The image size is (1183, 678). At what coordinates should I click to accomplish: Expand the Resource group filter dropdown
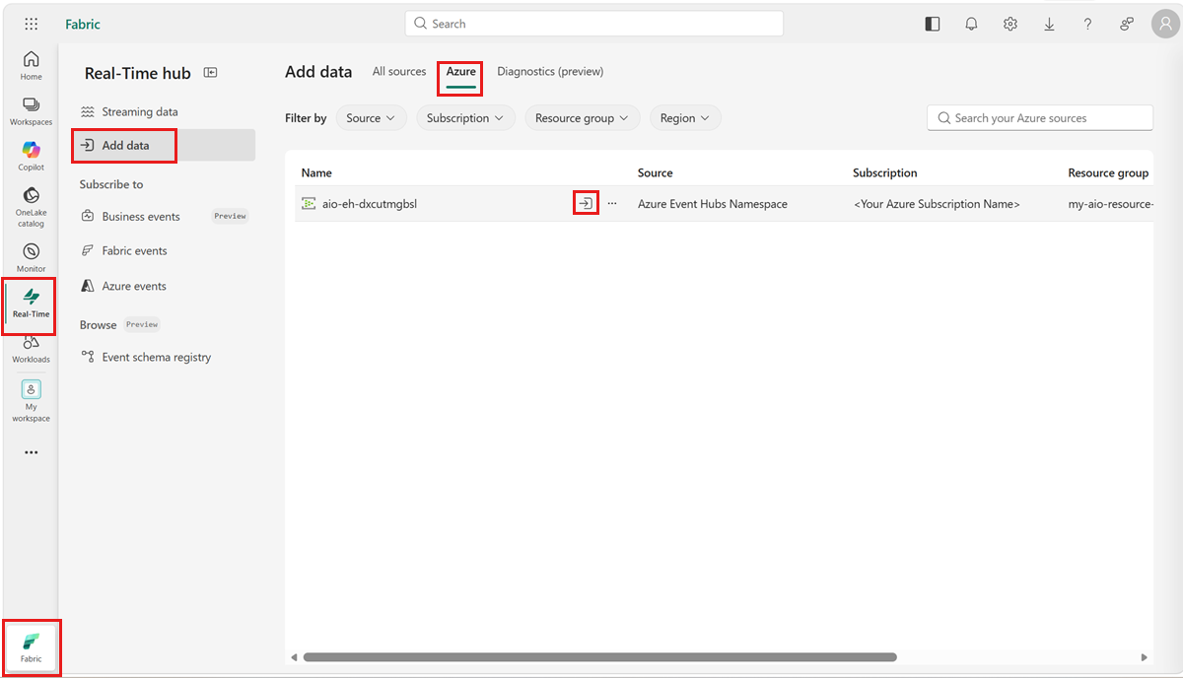[x=582, y=118]
